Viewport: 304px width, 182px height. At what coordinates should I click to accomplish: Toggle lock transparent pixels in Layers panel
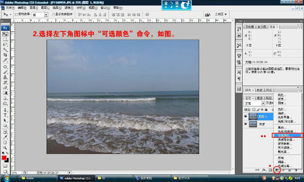click(x=254, y=110)
